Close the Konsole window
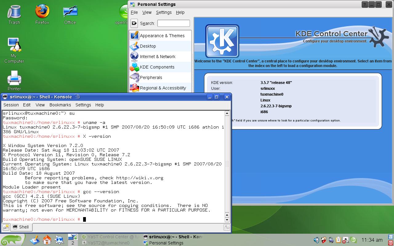This screenshot has width=394, height=246. click(x=227, y=97)
